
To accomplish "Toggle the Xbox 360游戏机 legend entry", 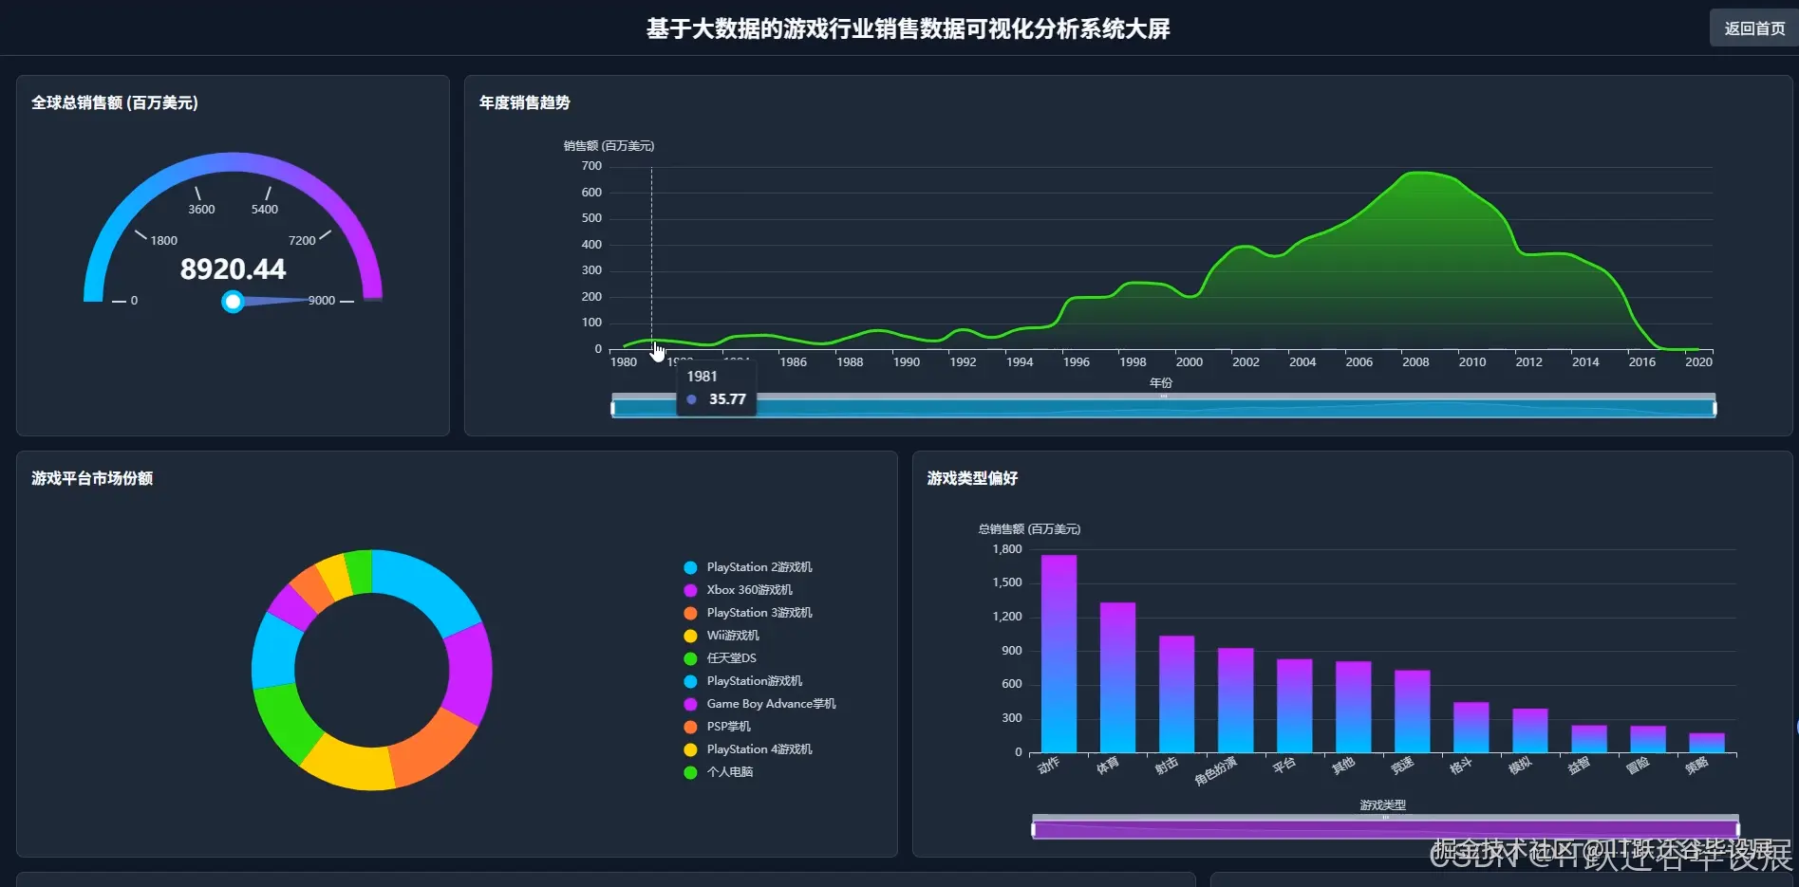I will 689,589.
